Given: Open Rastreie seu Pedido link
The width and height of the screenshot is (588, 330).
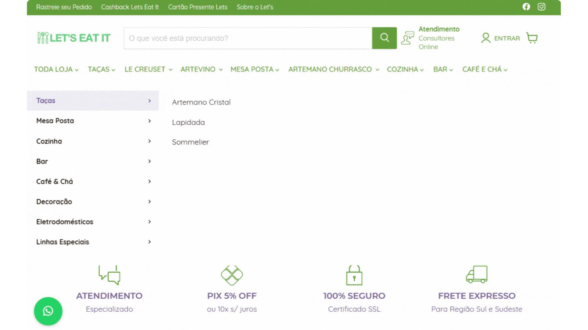Looking at the screenshot, I should [64, 7].
